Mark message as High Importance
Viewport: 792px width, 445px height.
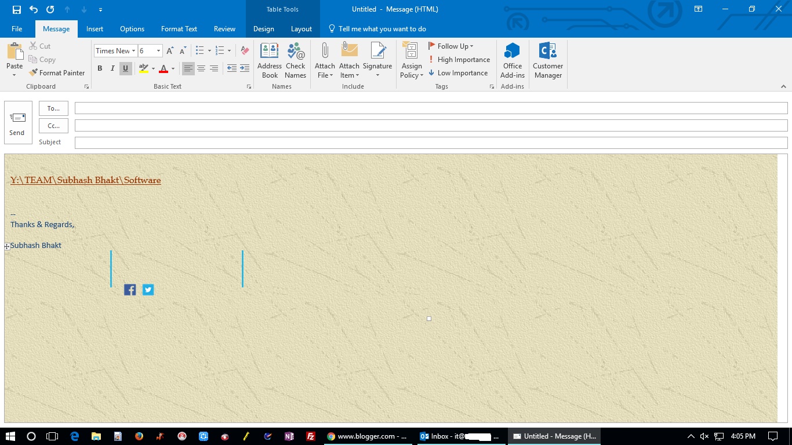459,60
